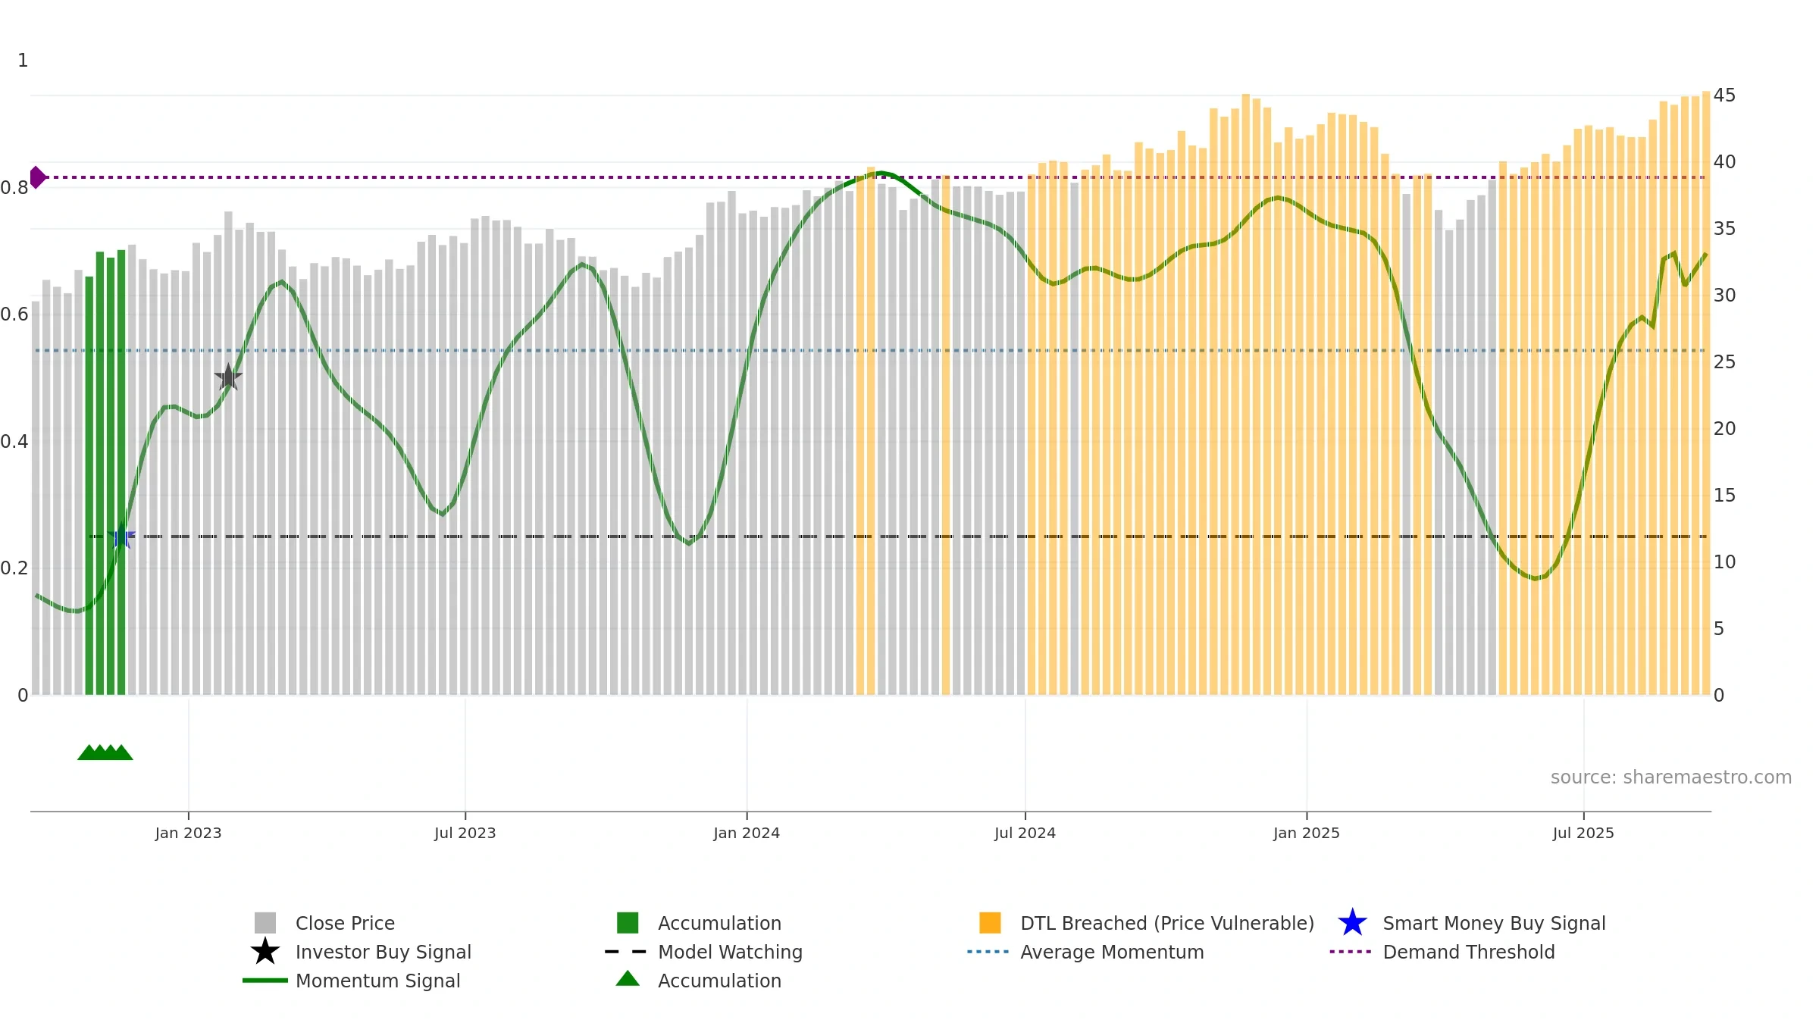Screen dimensions: 1819x1023
Task: Click the blue star marker on the chart
Action: pos(121,537)
